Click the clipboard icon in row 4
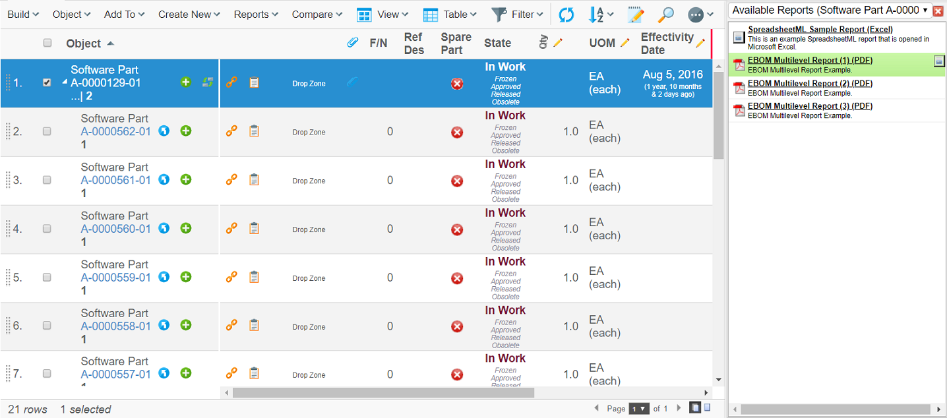Viewport: 947px width, 418px height. pos(254,229)
